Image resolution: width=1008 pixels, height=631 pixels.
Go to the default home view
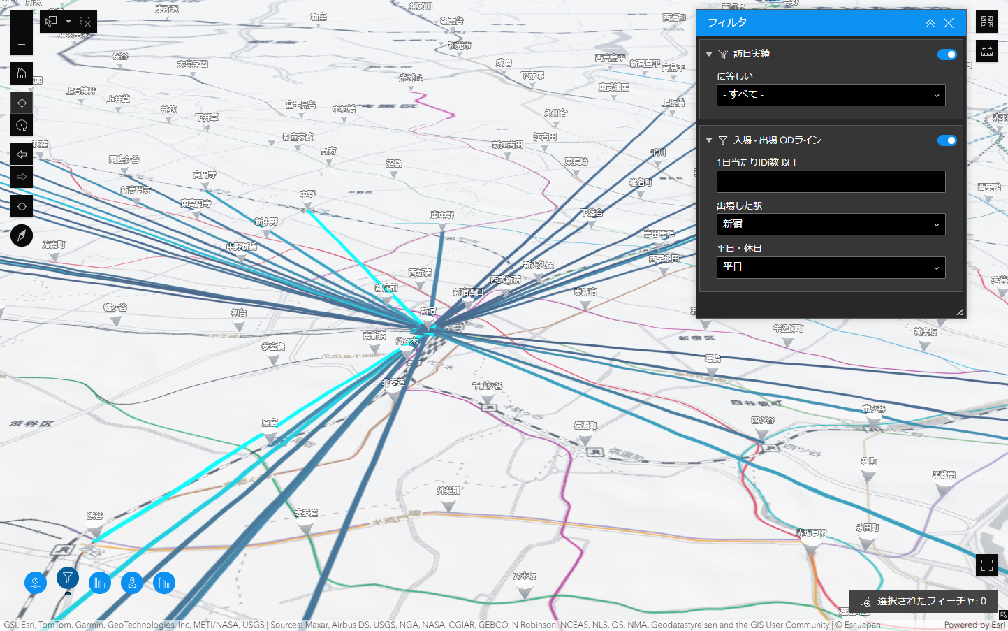click(22, 73)
